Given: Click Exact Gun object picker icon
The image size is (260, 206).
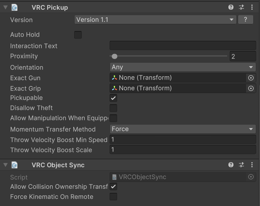Looking at the screenshot, I should coord(251,78).
